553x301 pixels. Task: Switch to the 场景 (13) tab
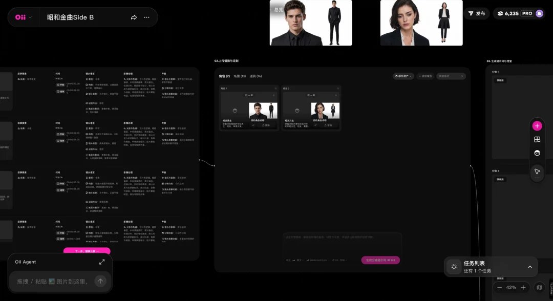pos(240,76)
